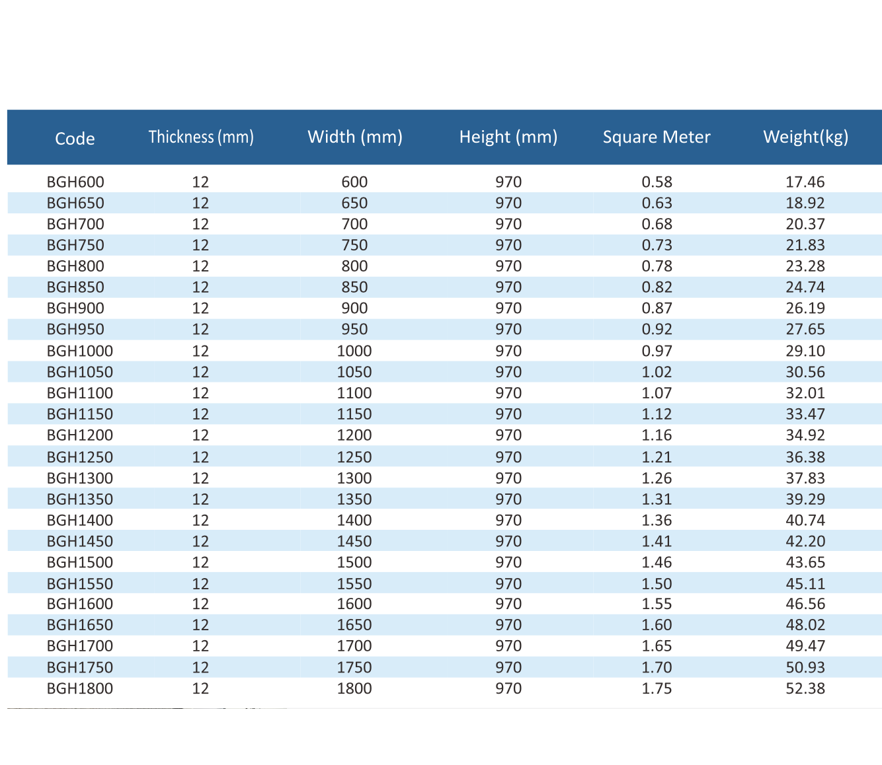Viewport: 882px width, 765px height.
Task: Click the 0.97 square meter value
Action: (657, 351)
